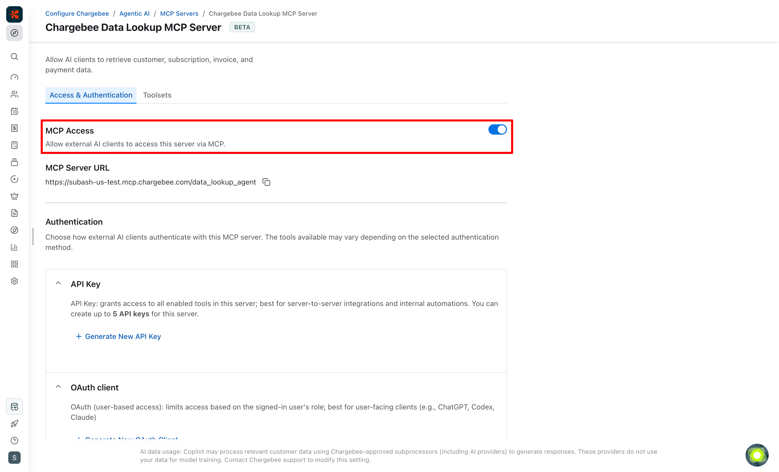Open the concentric circle target sidebar icon
Screen dimensions: 779x472
(x=14, y=230)
